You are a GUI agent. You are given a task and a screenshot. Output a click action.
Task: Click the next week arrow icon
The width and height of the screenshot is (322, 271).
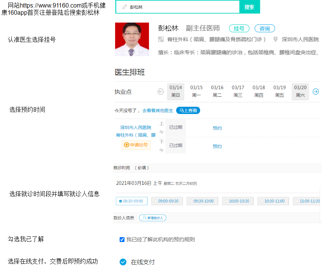coord(316,91)
